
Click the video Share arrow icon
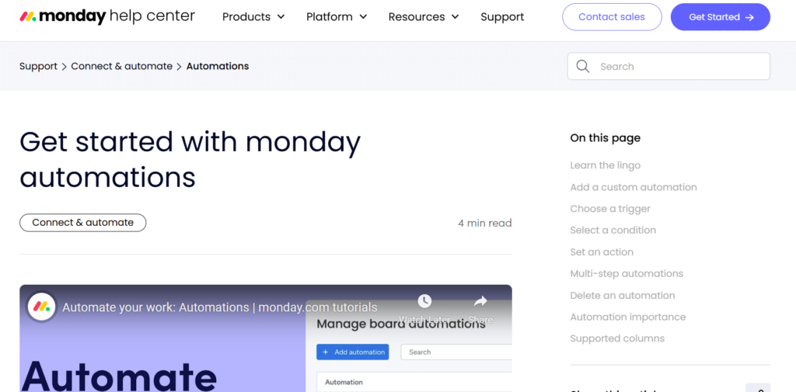click(480, 302)
